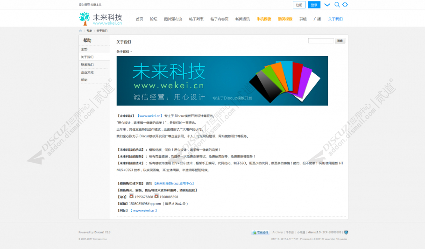Click the email 1508085698#qq.com text
This screenshot has width=425, height=249.
tap(145, 204)
